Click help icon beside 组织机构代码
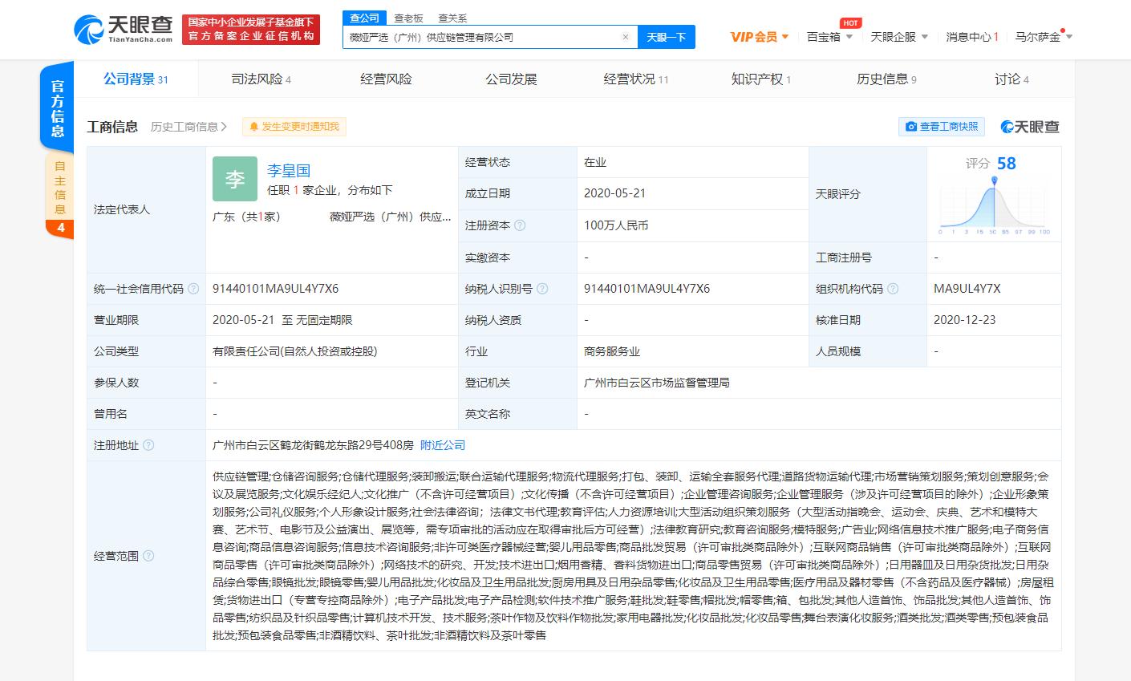Image resolution: width=1131 pixels, height=681 pixels. click(893, 289)
